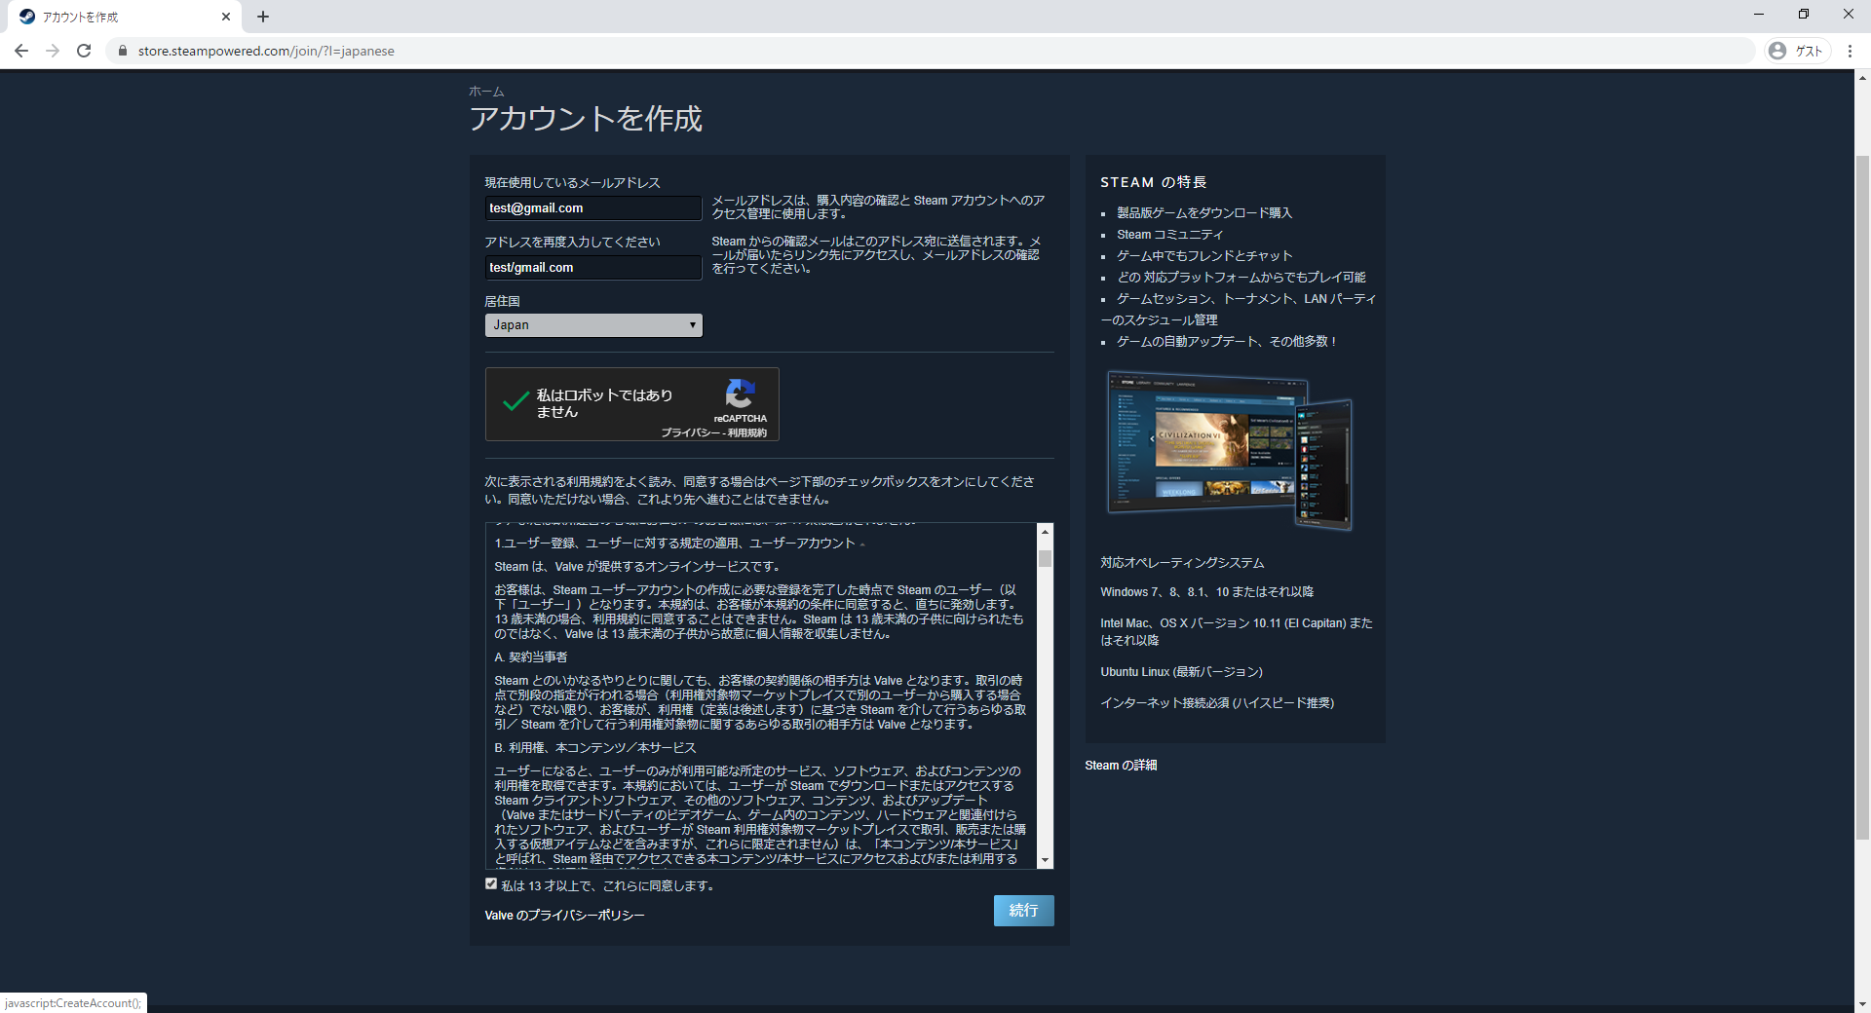Image resolution: width=1871 pixels, height=1013 pixels.
Task: Open the reCAPTCHA プライバシー link
Action: [x=690, y=432]
